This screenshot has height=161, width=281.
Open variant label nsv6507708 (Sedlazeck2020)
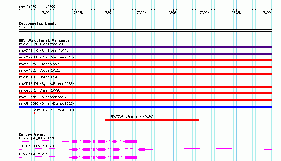point(129,117)
